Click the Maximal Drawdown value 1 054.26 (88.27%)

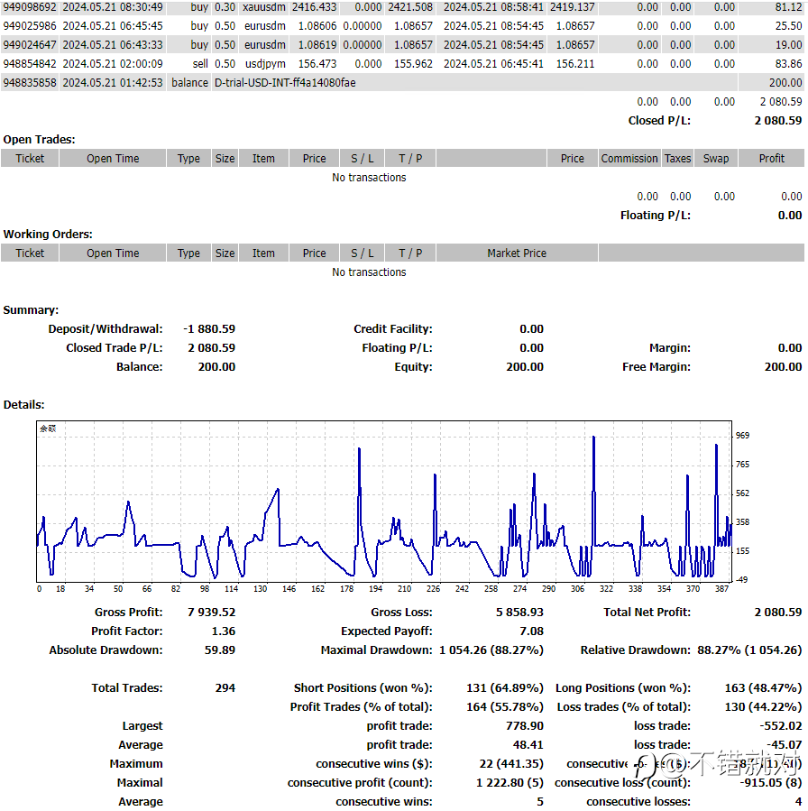coord(491,650)
